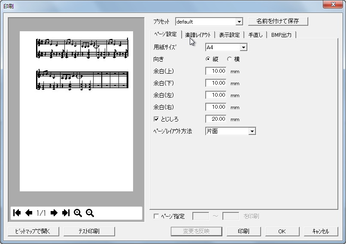Click 余白(右) margin input field
Screen dimensions: 346x244
216,107
